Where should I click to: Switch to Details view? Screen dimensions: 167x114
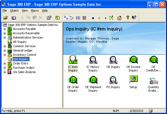84,18
